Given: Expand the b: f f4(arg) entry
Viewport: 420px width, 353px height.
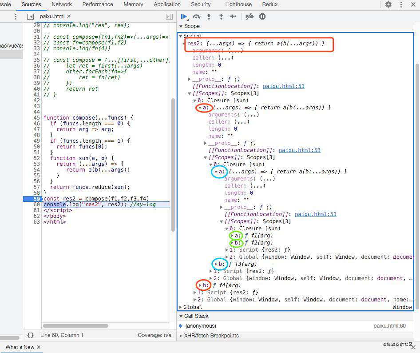Looking at the screenshot, I should (200, 285).
